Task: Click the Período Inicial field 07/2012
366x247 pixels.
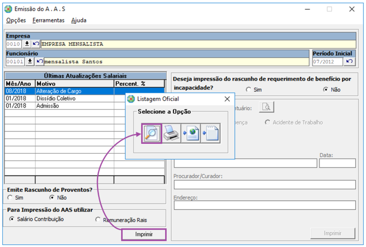Action: coord(328,62)
